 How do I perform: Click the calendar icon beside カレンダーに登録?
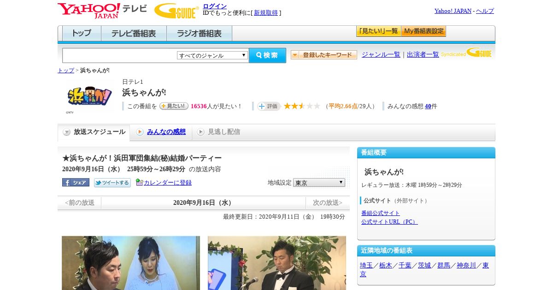coord(139,182)
